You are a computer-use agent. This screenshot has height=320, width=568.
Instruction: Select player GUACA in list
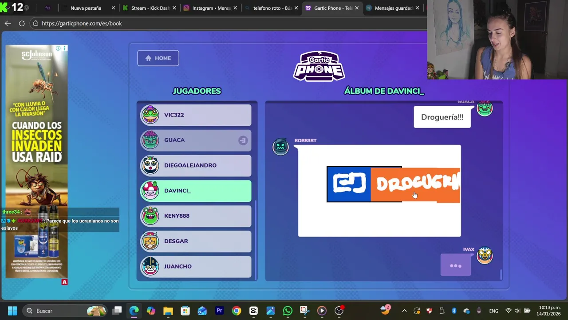pos(196,140)
